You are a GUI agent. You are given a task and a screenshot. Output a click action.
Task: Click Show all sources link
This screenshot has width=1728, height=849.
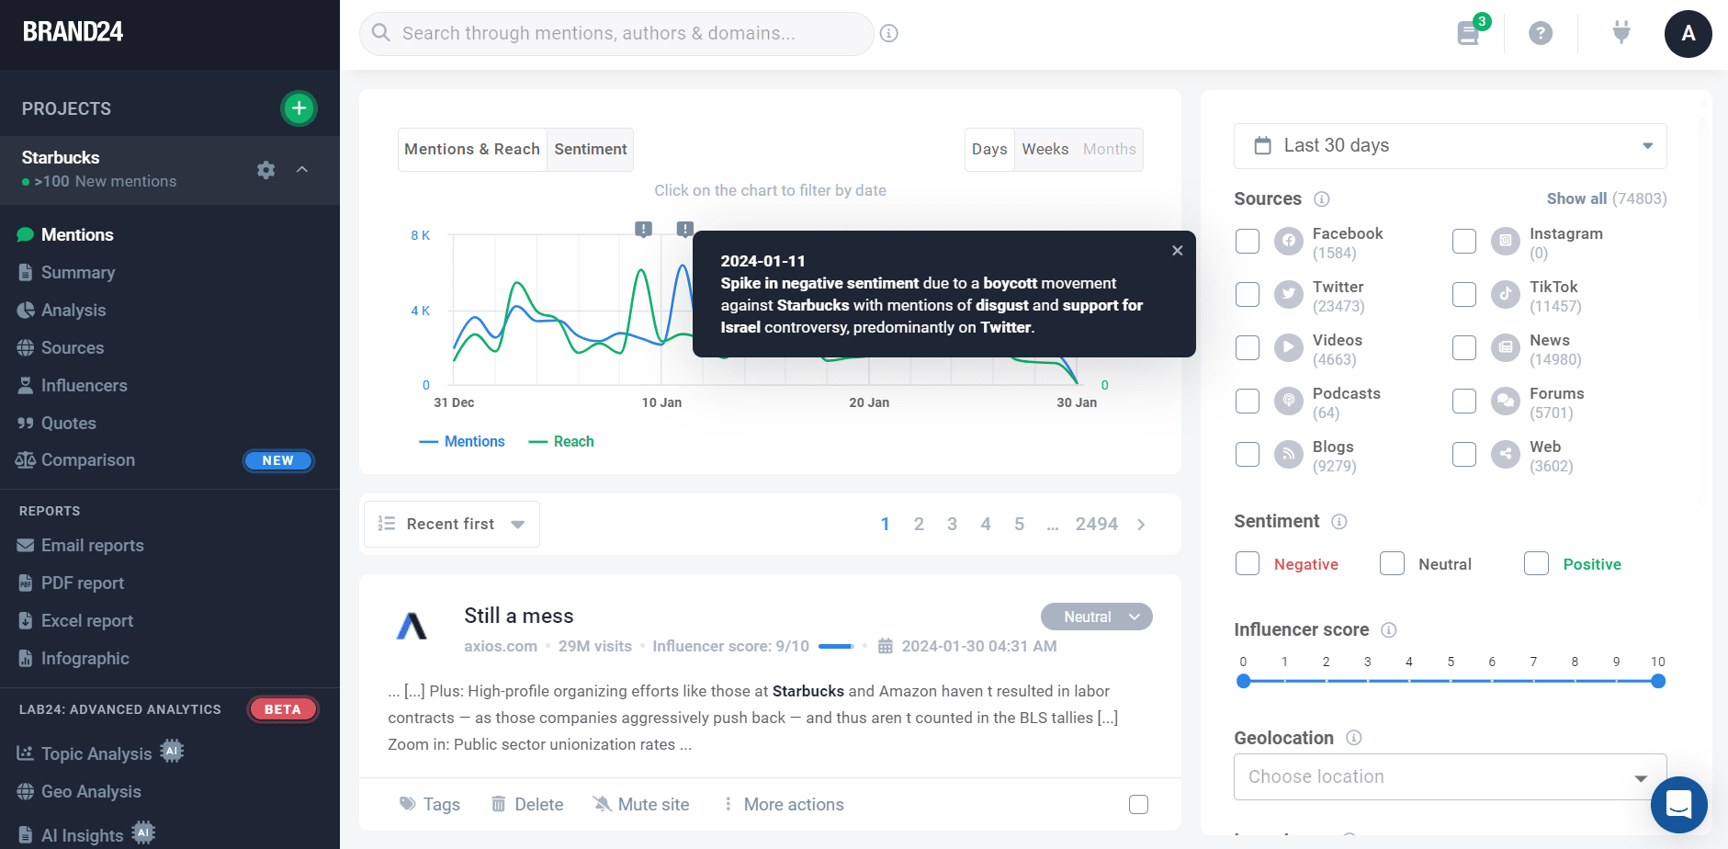pyautogui.click(x=1576, y=198)
